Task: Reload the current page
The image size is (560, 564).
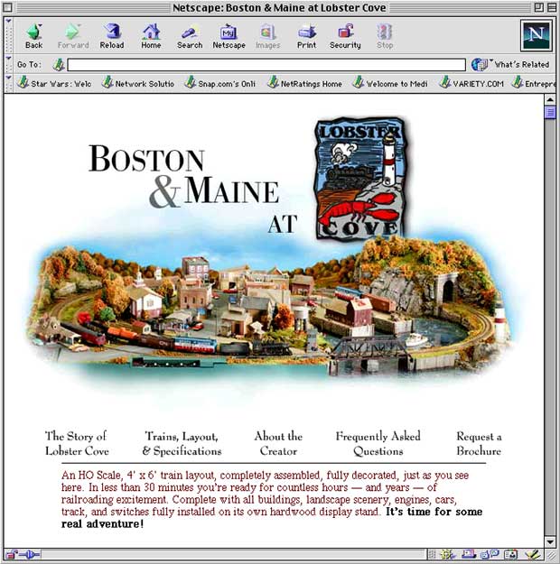Action: (112, 36)
